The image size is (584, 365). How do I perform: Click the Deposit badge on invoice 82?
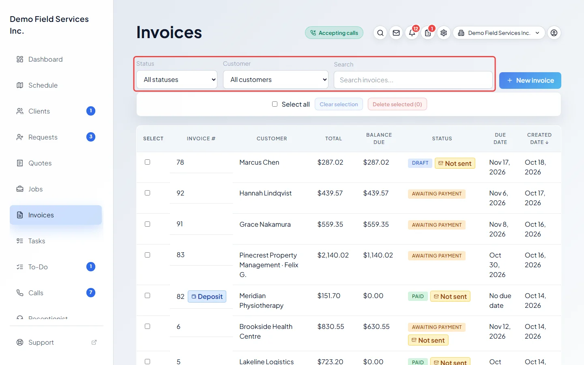coord(207,296)
